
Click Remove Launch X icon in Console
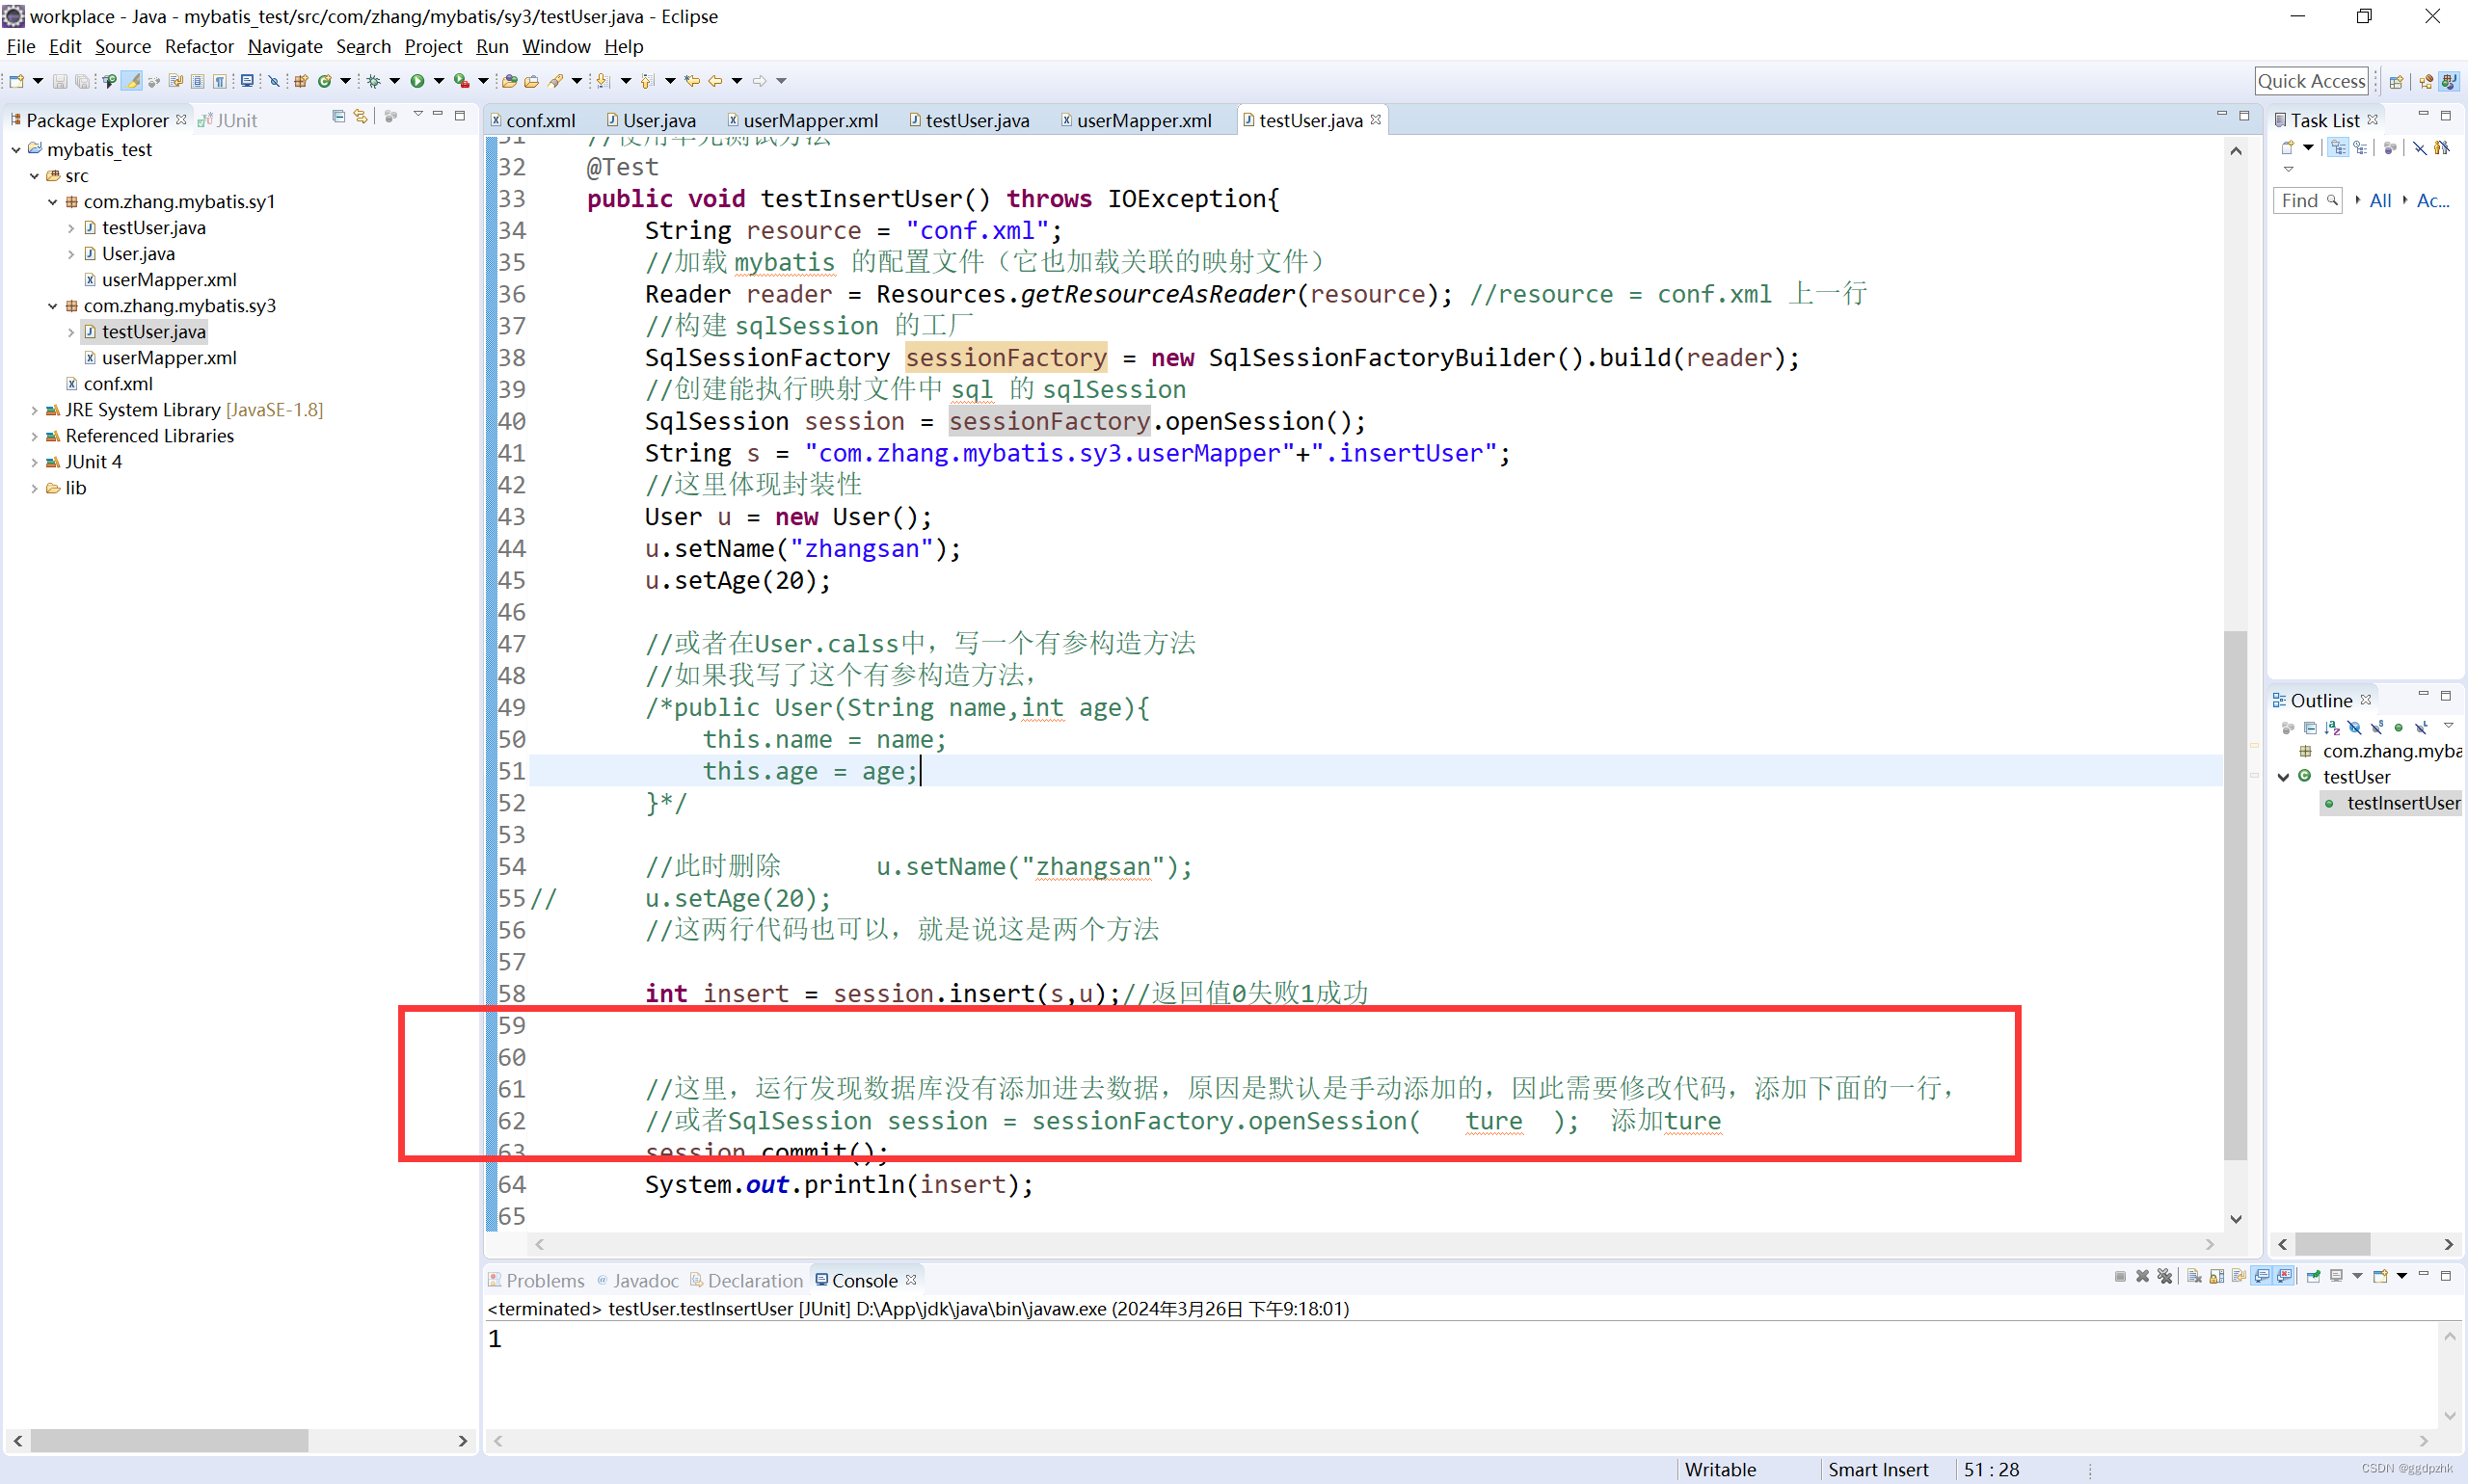point(2142,1276)
